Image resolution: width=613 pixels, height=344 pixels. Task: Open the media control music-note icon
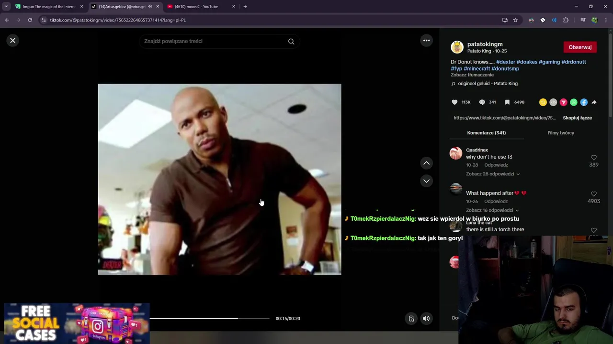583,20
